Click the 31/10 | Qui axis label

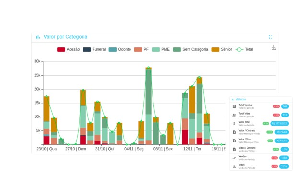coord(105,149)
